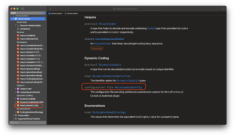Open MetaCodableConfig configuration file link

128,87
